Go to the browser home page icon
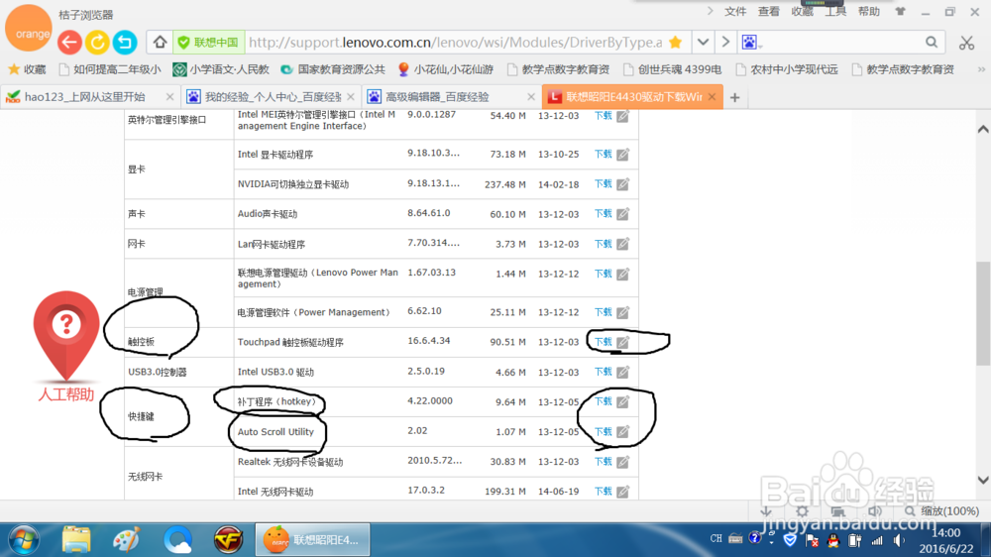The width and height of the screenshot is (991, 557). tap(160, 43)
